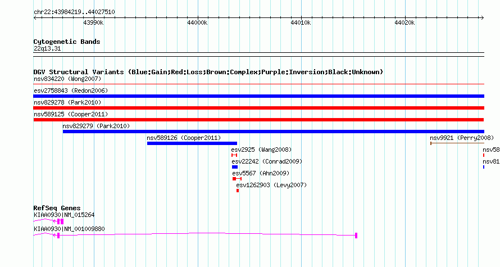Click the esv2925 (Wang2008) label
500x267 pixels.
(x=261, y=150)
